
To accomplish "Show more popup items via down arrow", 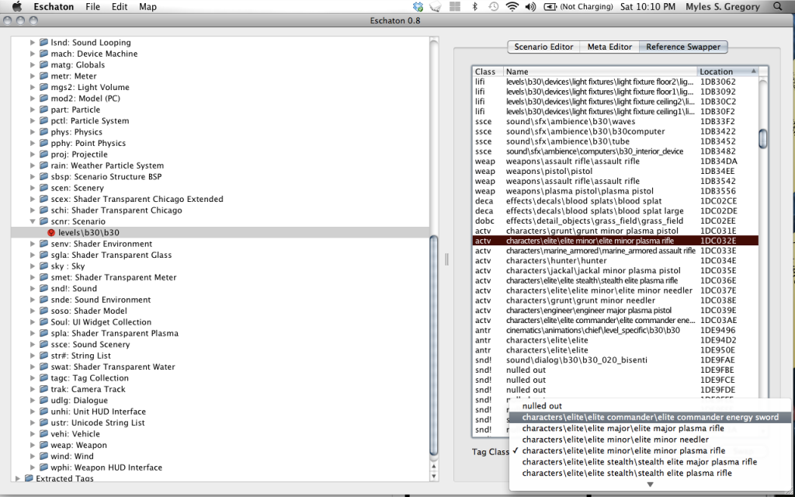I will click(650, 485).
